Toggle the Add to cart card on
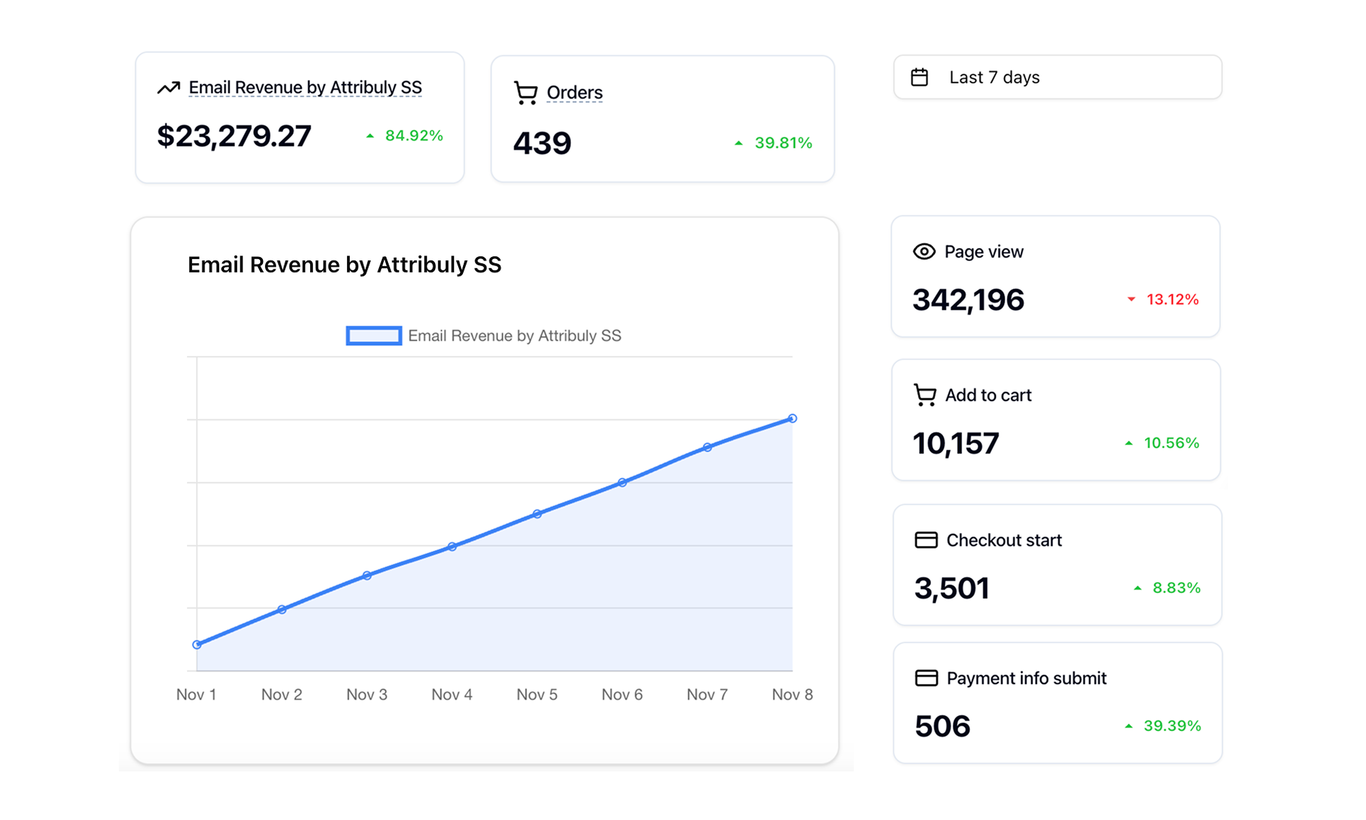Screen dimensions: 1366x820 point(1055,420)
